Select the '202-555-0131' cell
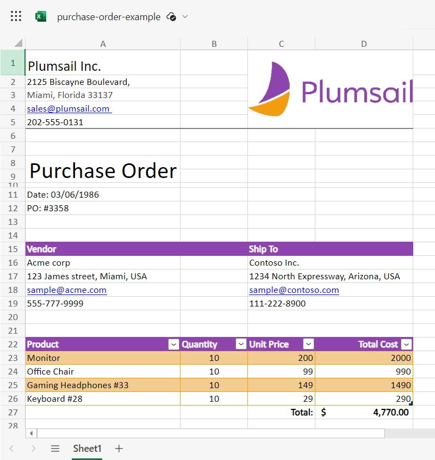 103,122
